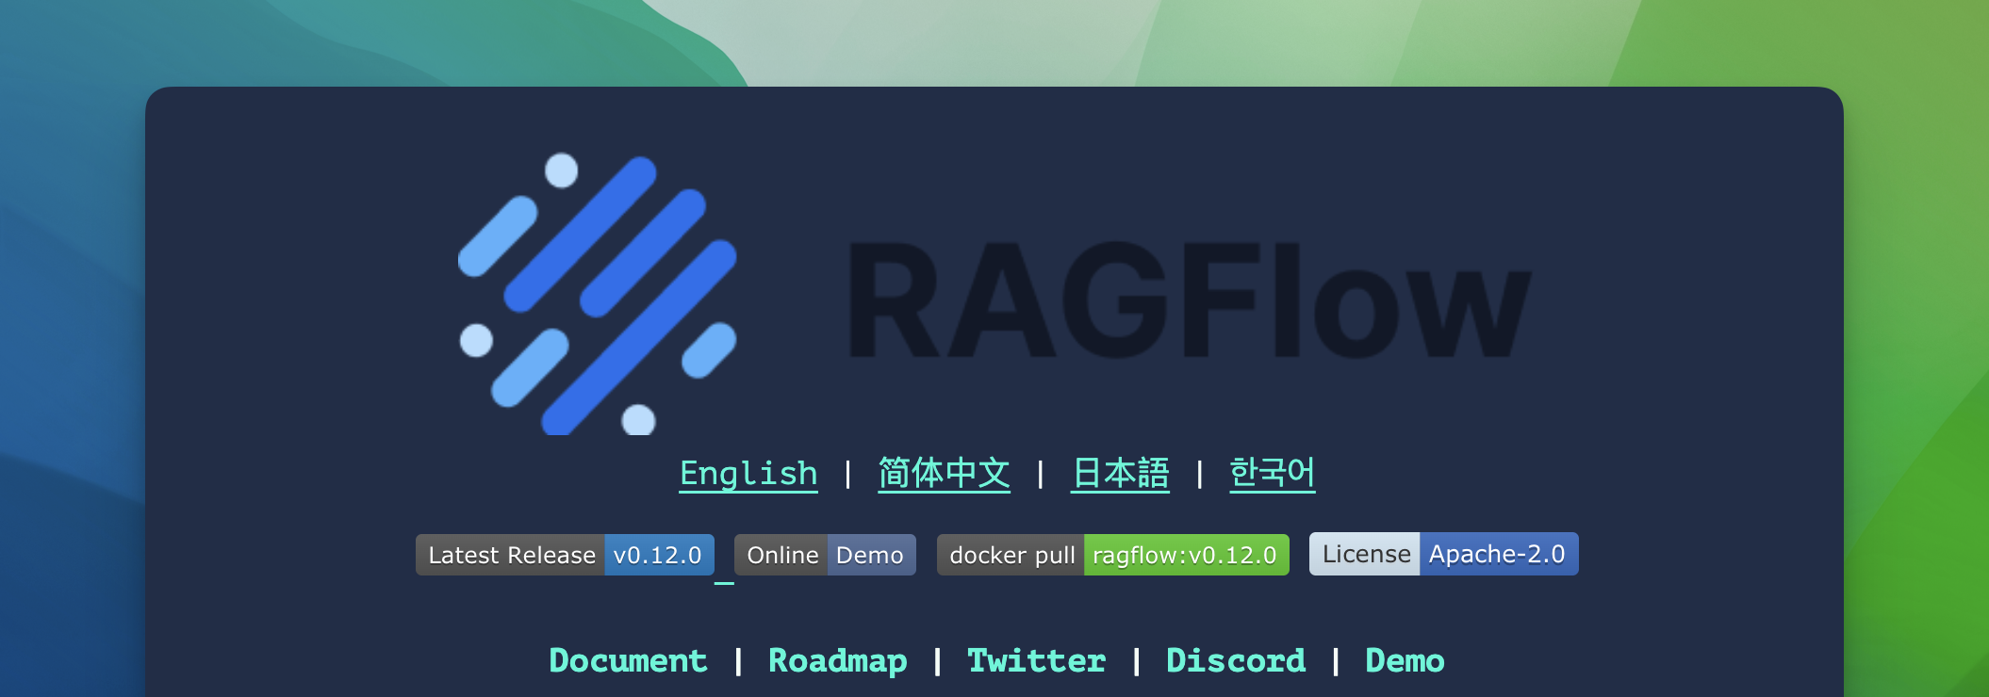Open the Document link
The height and width of the screenshot is (697, 1989).
click(x=628, y=660)
